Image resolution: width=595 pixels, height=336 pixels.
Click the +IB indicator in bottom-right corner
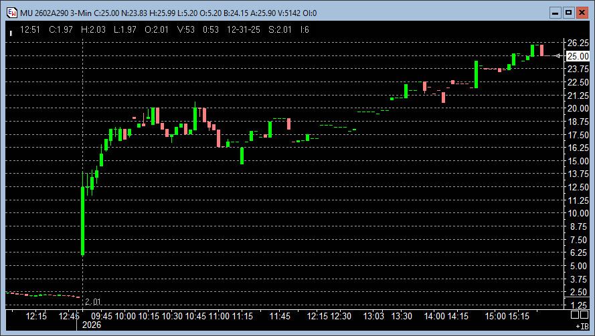click(x=582, y=327)
